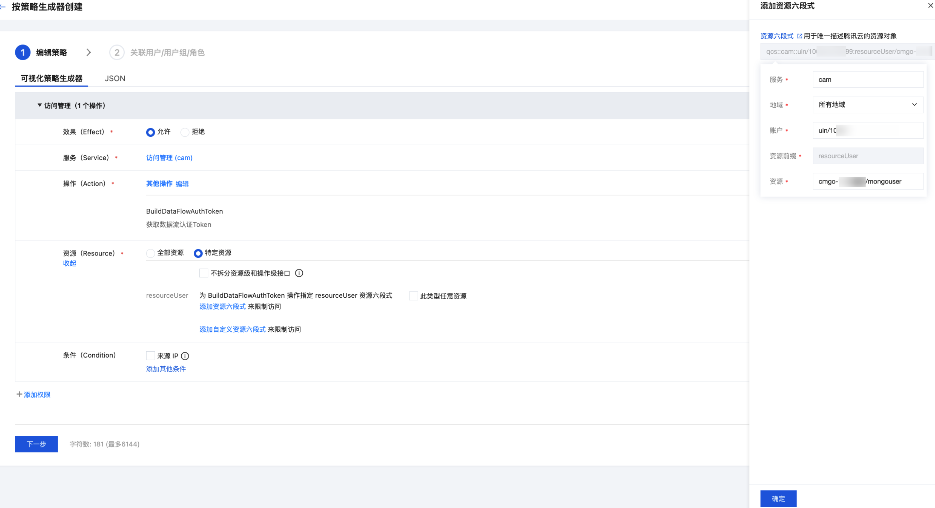Click the 资源 input field with mongouser
935x508 pixels.
pyautogui.click(x=868, y=182)
